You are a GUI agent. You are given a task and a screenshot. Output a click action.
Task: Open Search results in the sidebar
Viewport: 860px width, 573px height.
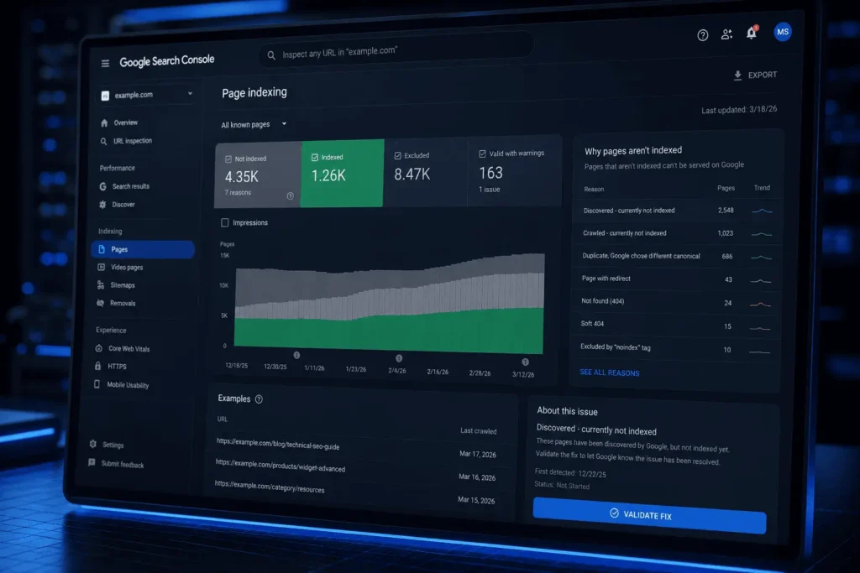(x=130, y=187)
